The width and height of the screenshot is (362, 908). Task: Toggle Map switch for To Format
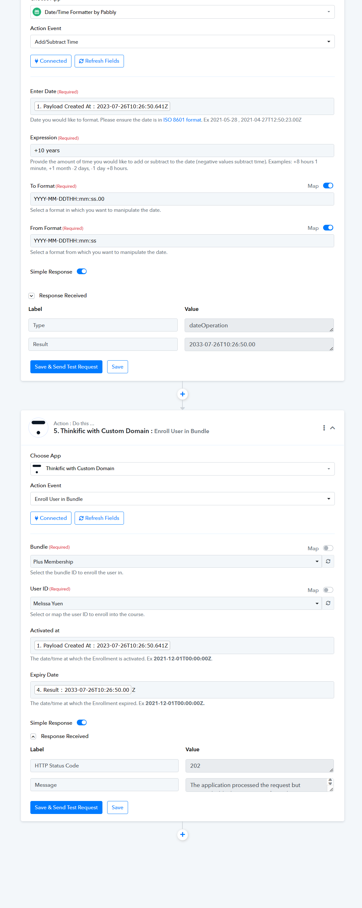[x=328, y=186]
